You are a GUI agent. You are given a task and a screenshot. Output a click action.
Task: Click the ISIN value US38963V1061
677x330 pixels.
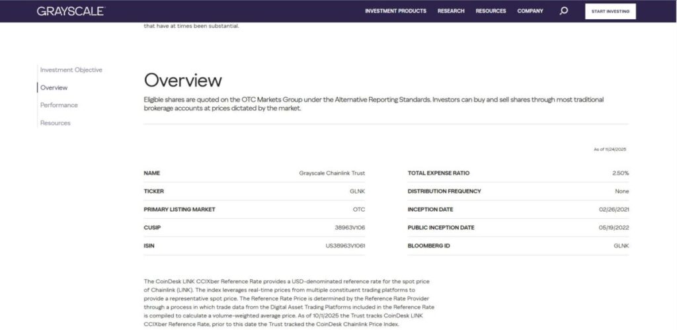click(x=345, y=246)
